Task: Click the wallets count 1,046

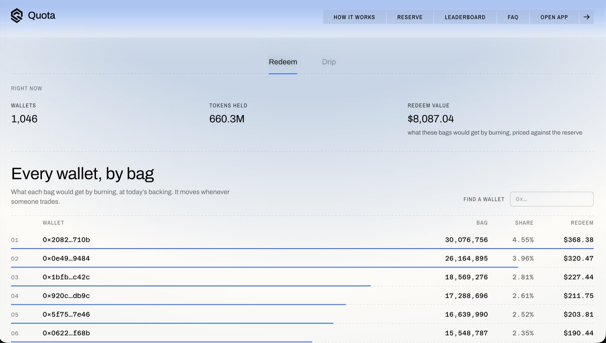Action: 24,119
